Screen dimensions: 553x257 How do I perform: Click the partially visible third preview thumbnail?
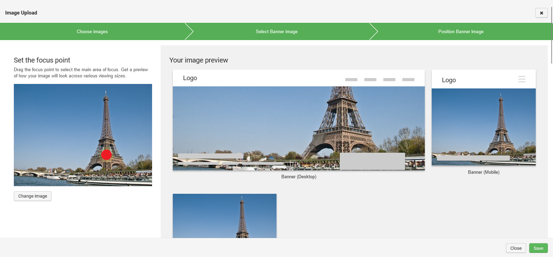tap(225, 216)
